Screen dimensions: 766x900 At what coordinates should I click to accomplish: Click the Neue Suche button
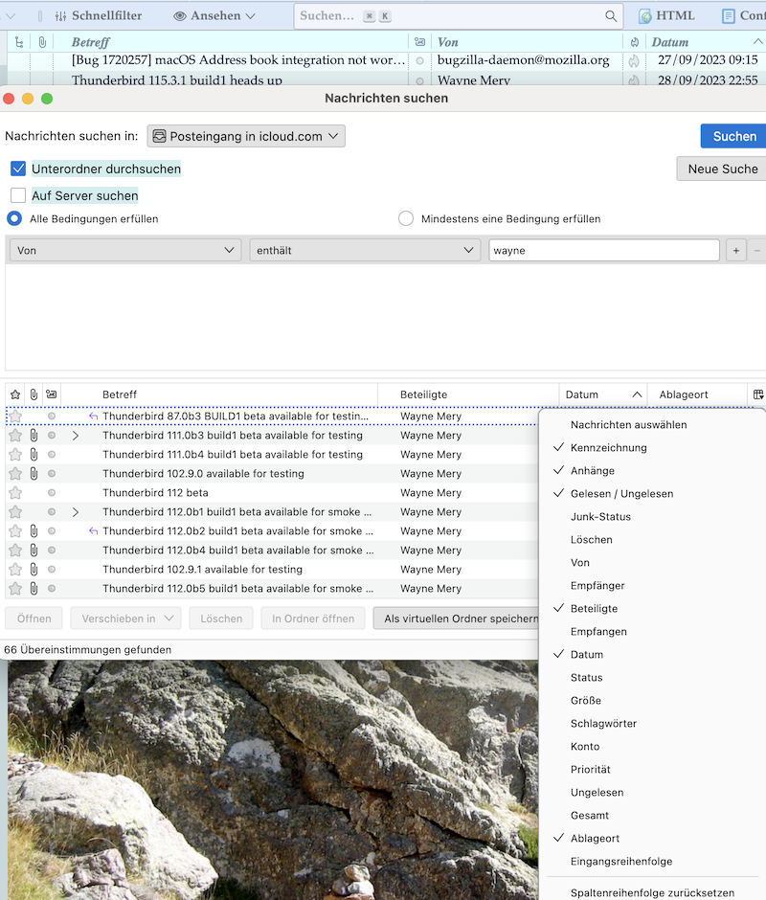[722, 169]
